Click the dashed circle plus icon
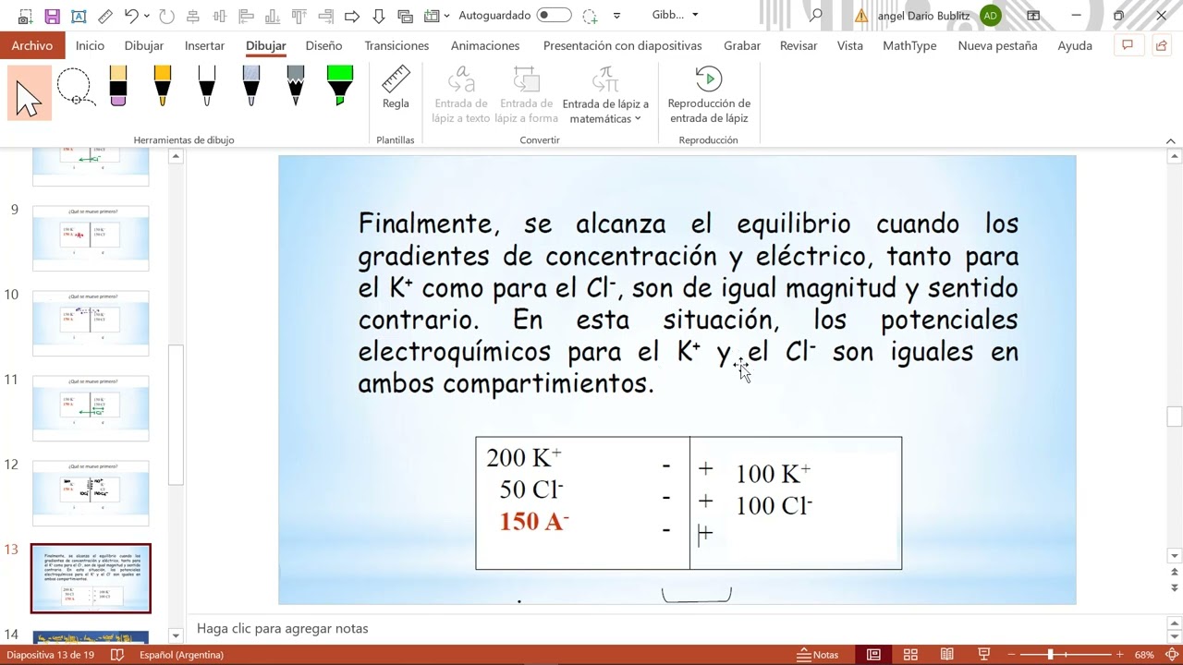 coord(590,16)
